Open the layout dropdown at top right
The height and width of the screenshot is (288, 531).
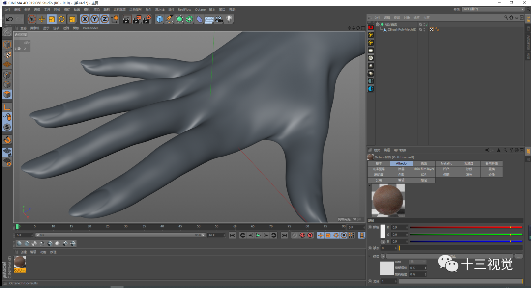pyautogui.click(x=493, y=9)
